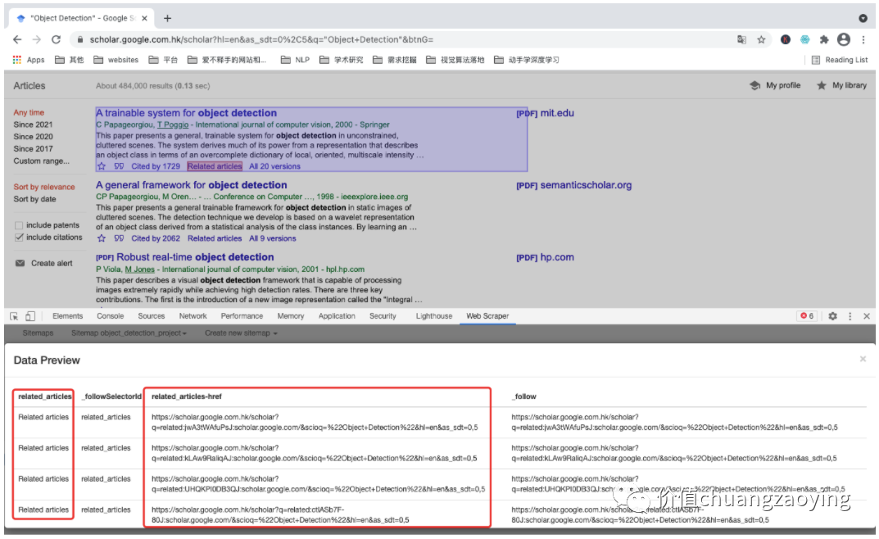Viewport: 879px width, 539px height.
Task: Open the Lighthouse tab
Action: coord(434,316)
